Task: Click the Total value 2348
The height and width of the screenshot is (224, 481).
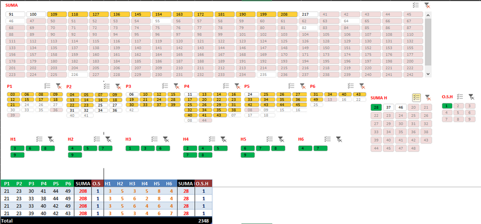Action: coord(203,220)
